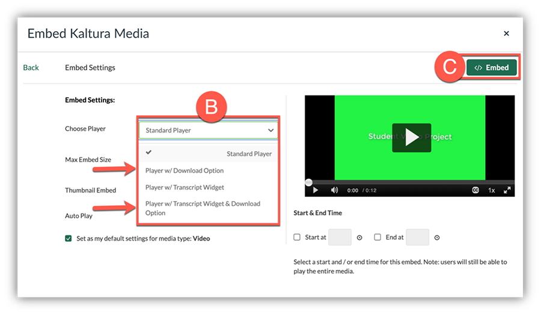Toggle closed captions with the CC icon
The width and height of the screenshot is (541, 315).
point(475,190)
